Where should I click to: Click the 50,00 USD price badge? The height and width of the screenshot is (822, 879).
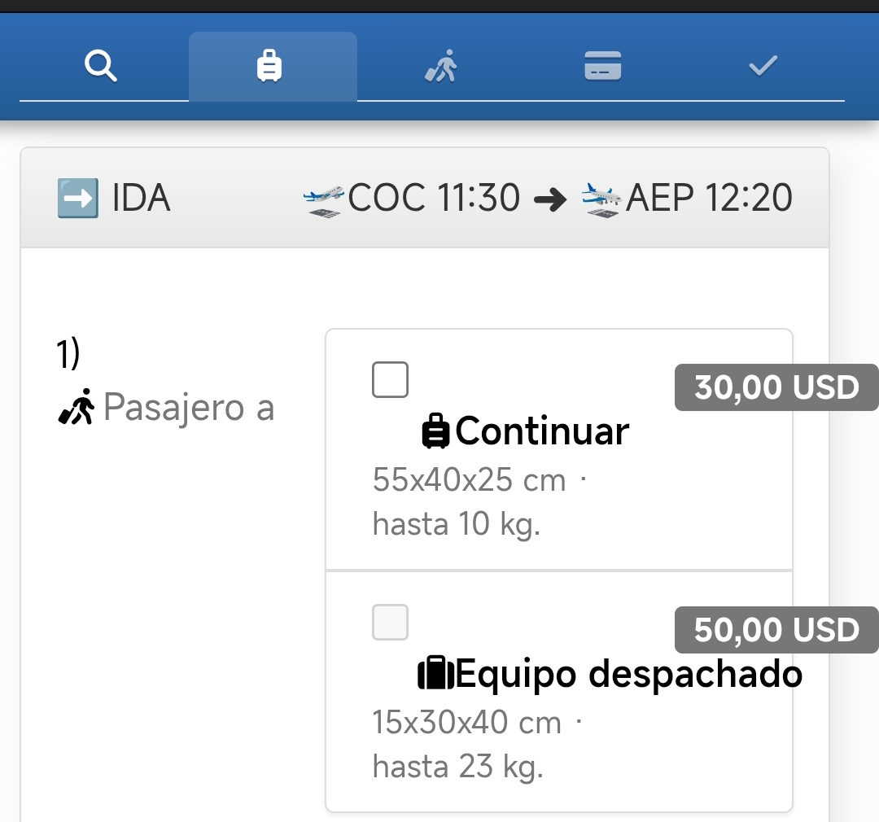pyautogui.click(x=776, y=630)
